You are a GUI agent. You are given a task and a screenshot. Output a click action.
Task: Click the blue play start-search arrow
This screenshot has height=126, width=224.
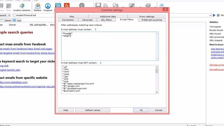[x=214, y=15]
